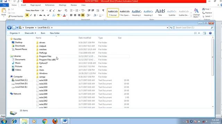This screenshot has height=124, width=222.
Task: Click Replace in Word Editing group
Action: point(207,13)
